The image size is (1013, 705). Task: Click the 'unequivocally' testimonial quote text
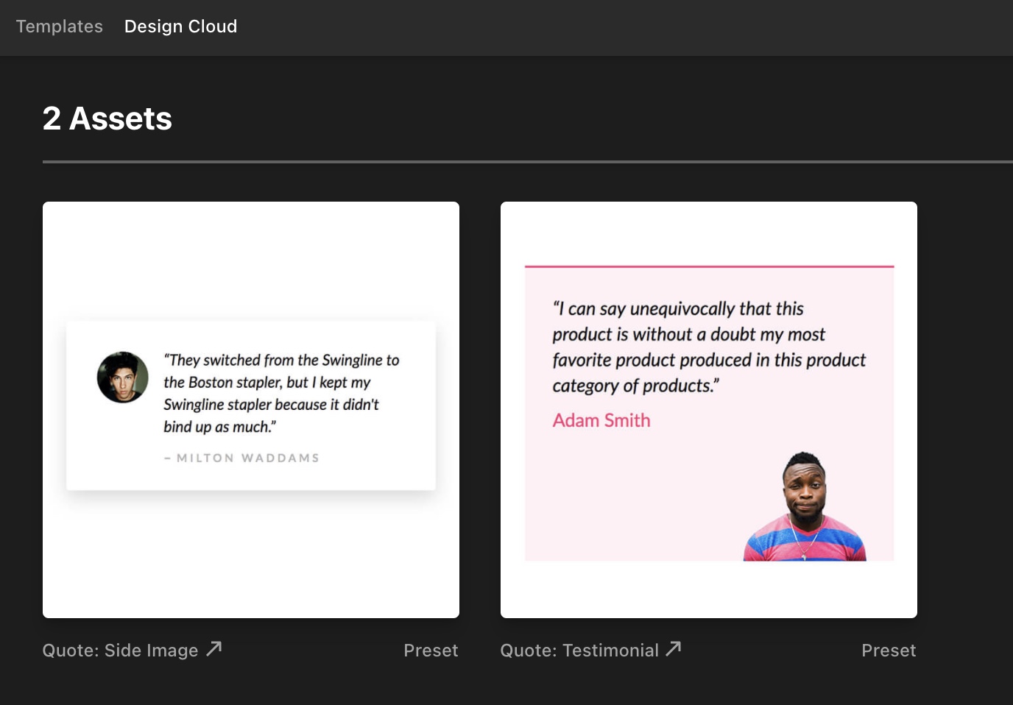coord(709,347)
